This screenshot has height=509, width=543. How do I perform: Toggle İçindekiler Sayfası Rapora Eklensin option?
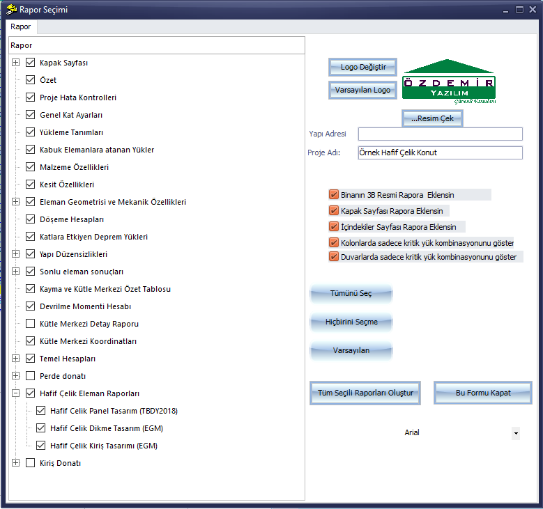pos(334,226)
